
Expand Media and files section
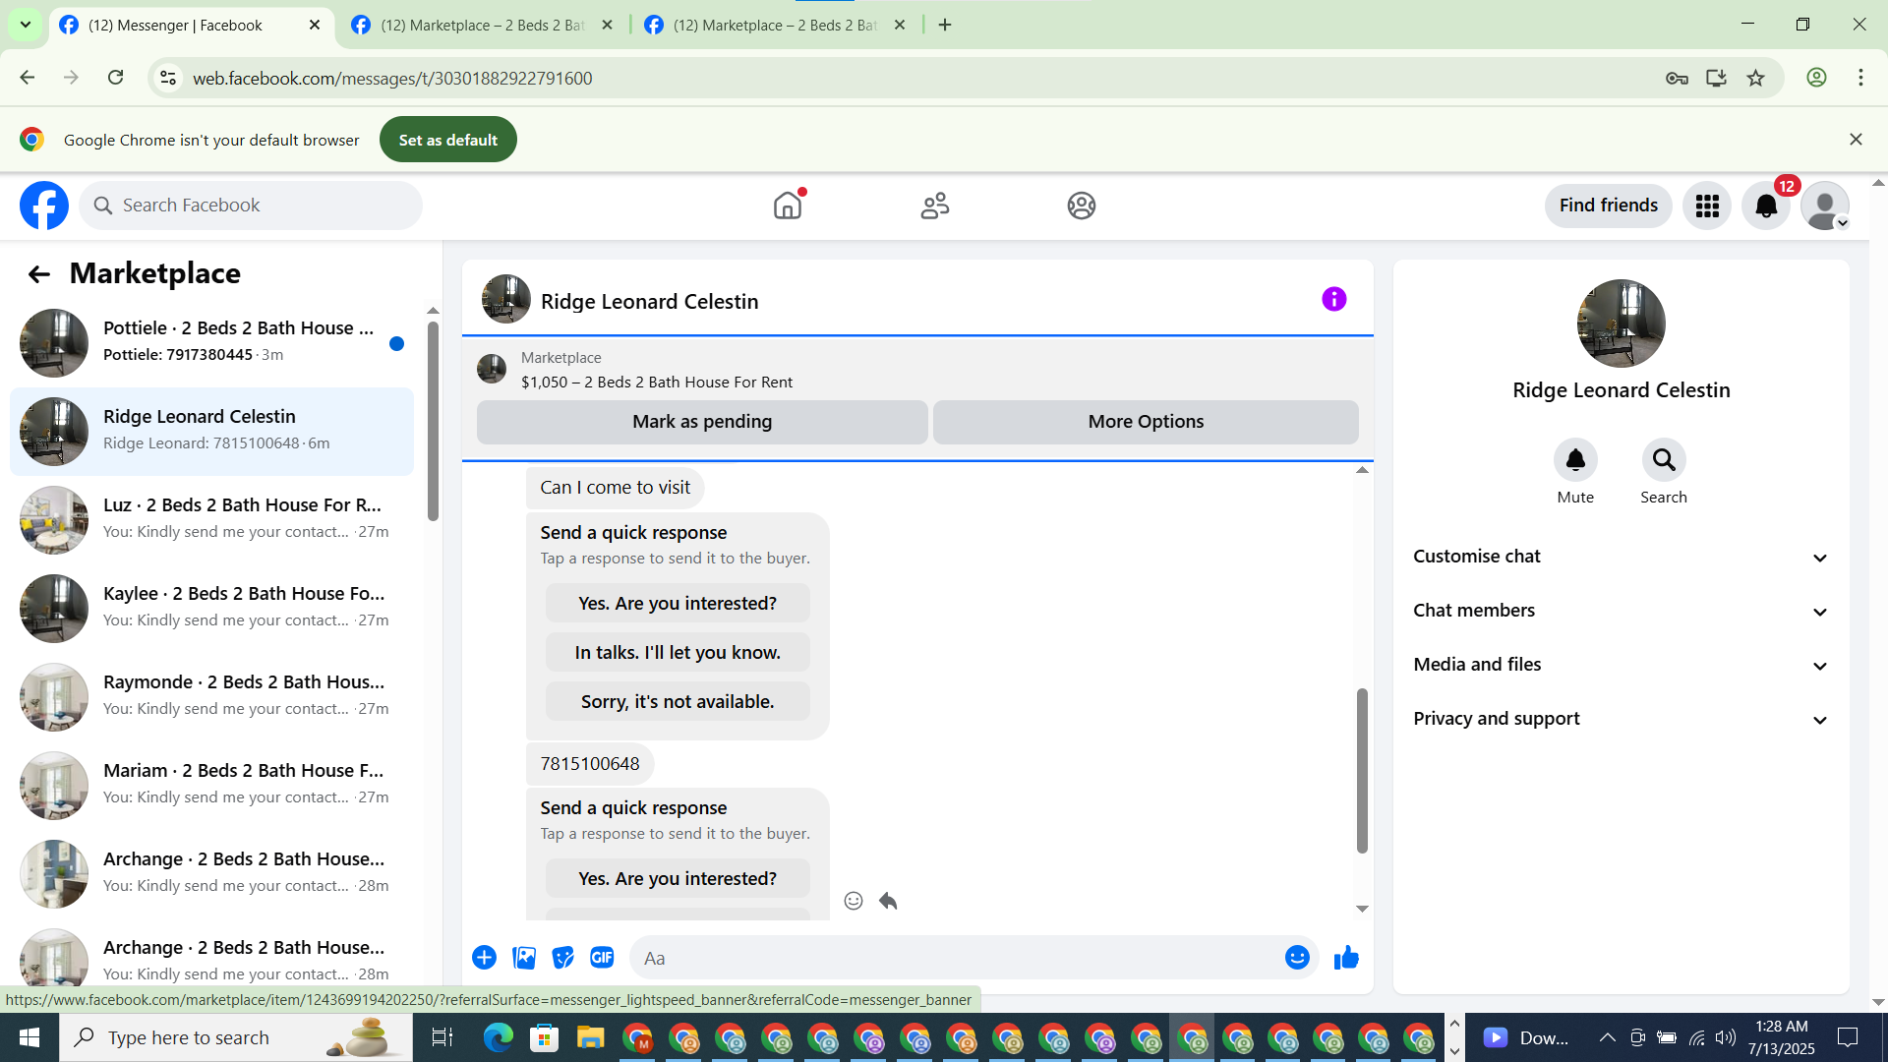tap(1621, 665)
